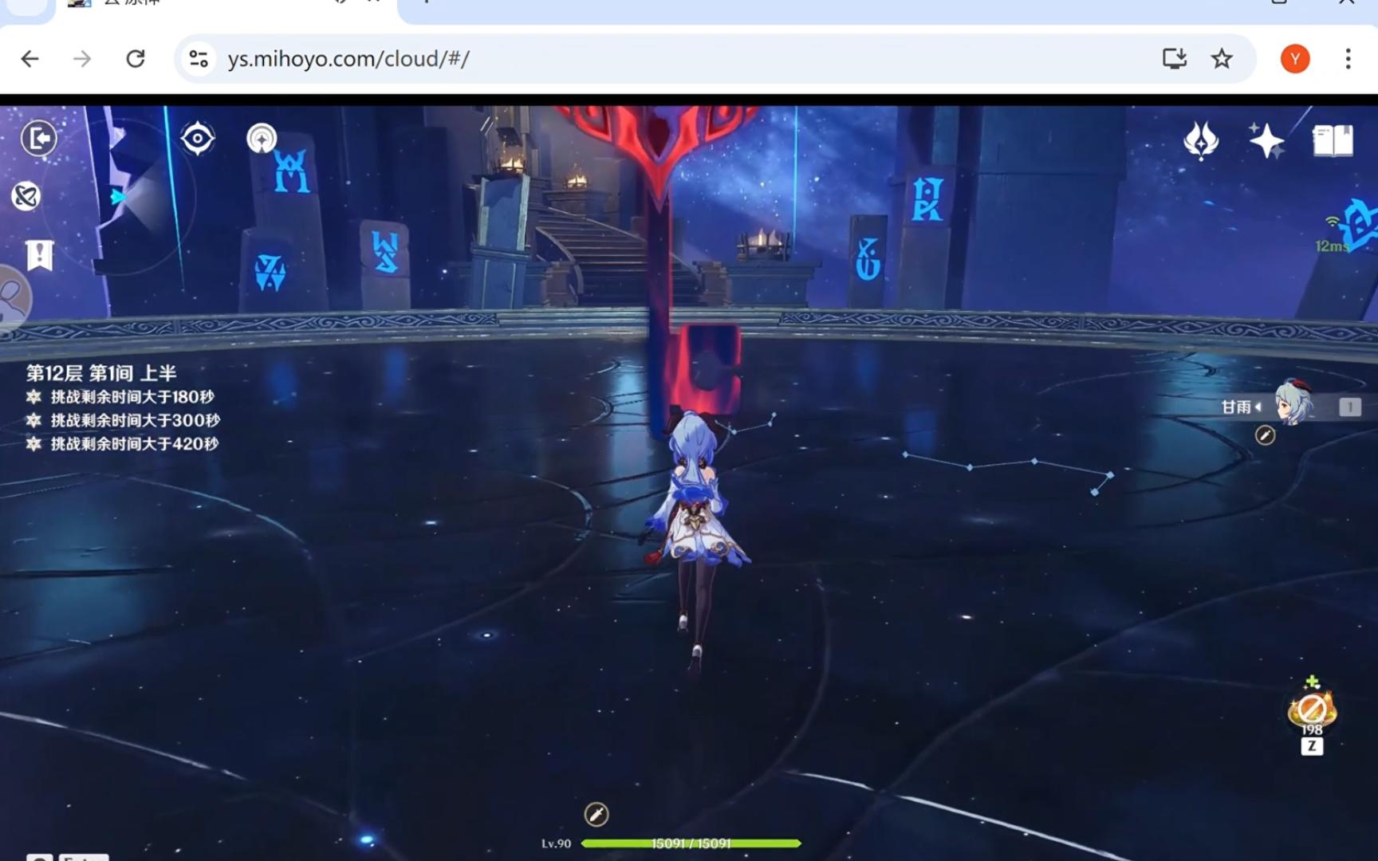
Task: Click the bow icon above the health bar
Action: (596, 814)
